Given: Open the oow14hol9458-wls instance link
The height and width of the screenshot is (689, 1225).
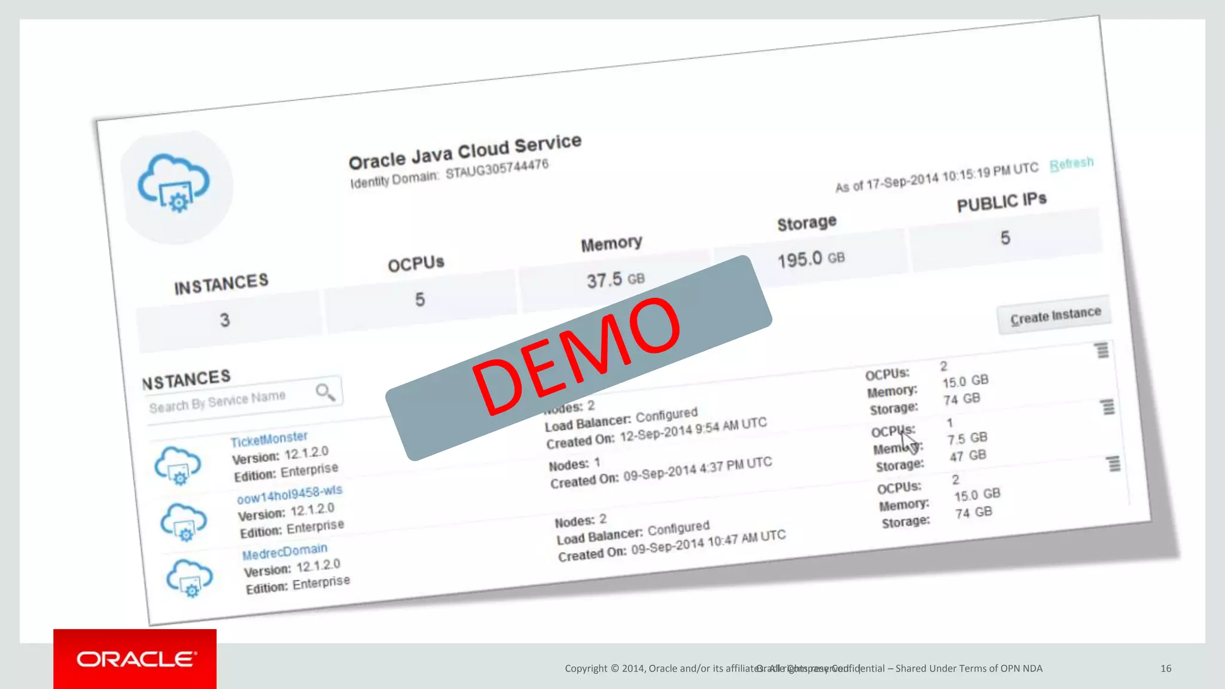Looking at the screenshot, I should click(x=290, y=495).
